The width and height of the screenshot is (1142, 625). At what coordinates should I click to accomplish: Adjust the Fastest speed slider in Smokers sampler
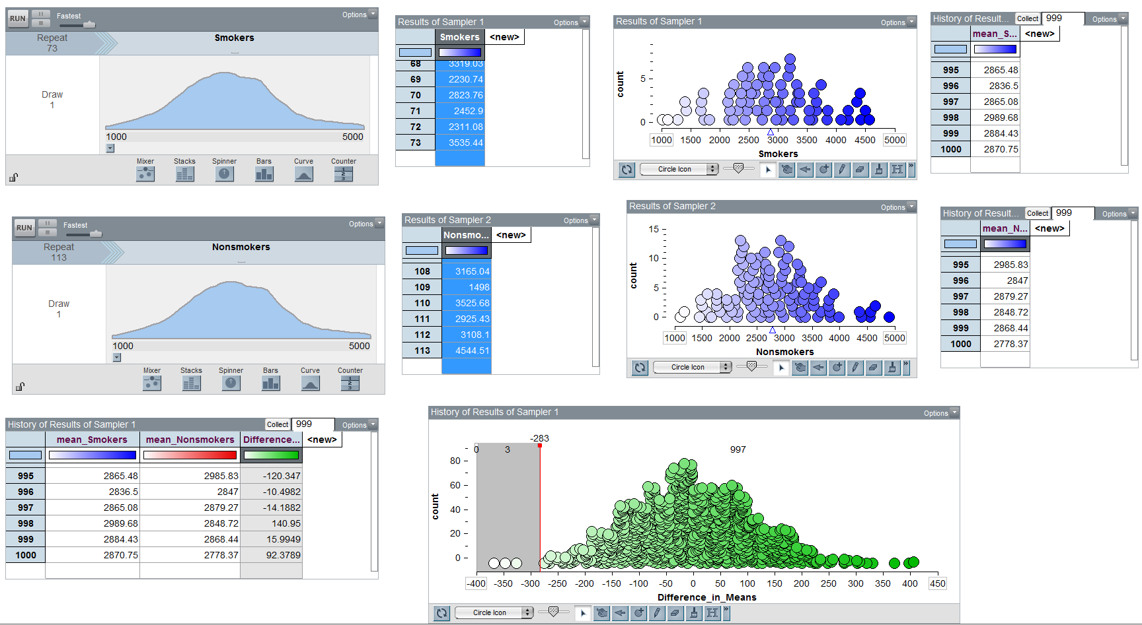point(89,24)
